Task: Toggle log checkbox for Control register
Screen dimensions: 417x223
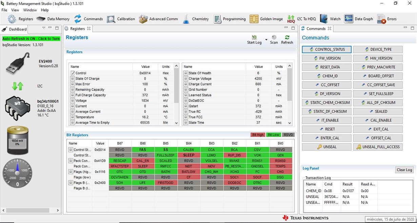Action: (x=72, y=73)
